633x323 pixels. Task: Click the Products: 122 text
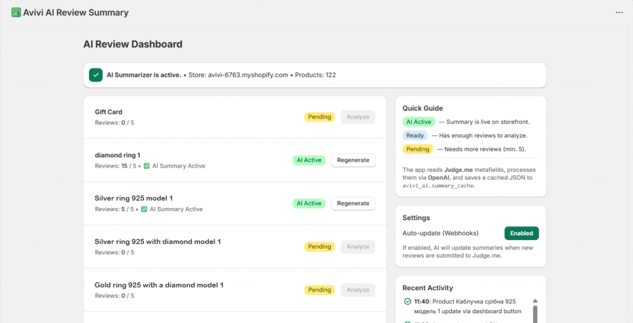(x=316, y=75)
